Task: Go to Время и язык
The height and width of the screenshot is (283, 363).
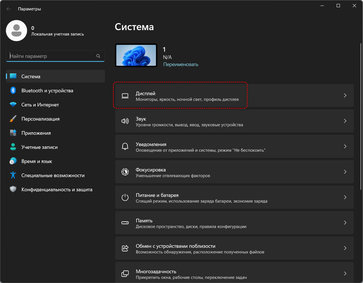Action: pos(36,161)
